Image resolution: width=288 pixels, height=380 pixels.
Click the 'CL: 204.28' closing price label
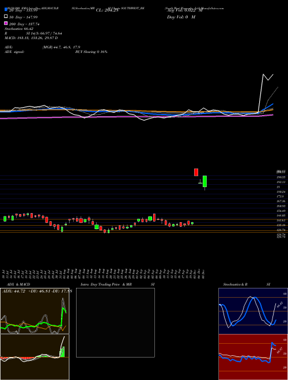107,10
